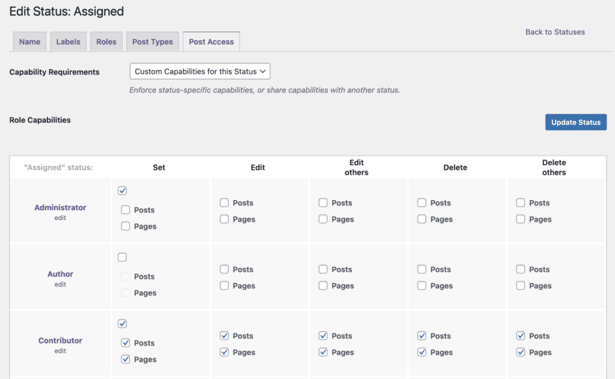Screen dimensions: 615x379
Task: Enable the Delete Pages checkbox for Administrator
Action: pyautogui.click(x=422, y=219)
